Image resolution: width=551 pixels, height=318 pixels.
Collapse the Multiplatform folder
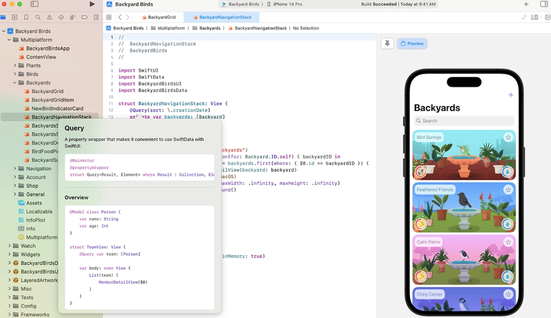(9, 40)
